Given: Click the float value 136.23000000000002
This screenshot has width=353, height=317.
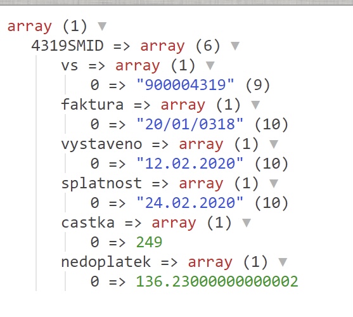Looking at the screenshot, I should pyautogui.click(x=217, y=281).
